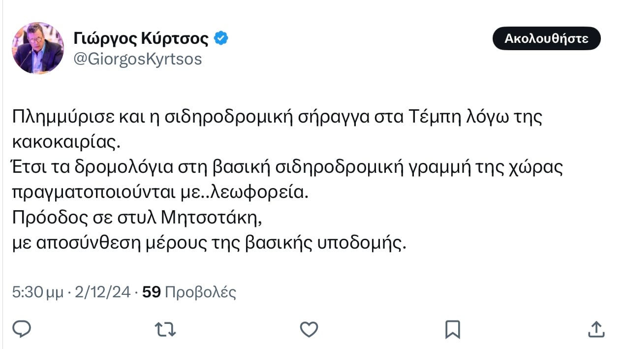Open the 59 Προβολές view count
This screenshot has height=349, width=625.
tap(189, 292)
